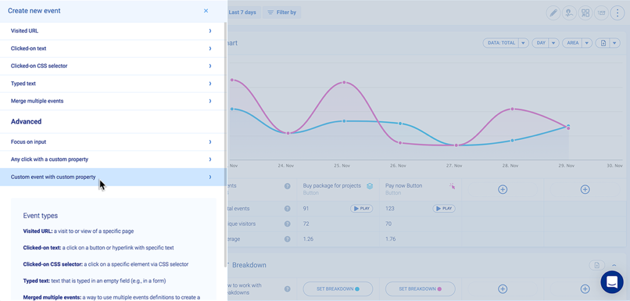Click the DATA: TOTAL label button
This screenshot has height=301, width=630.
[501, 43]
